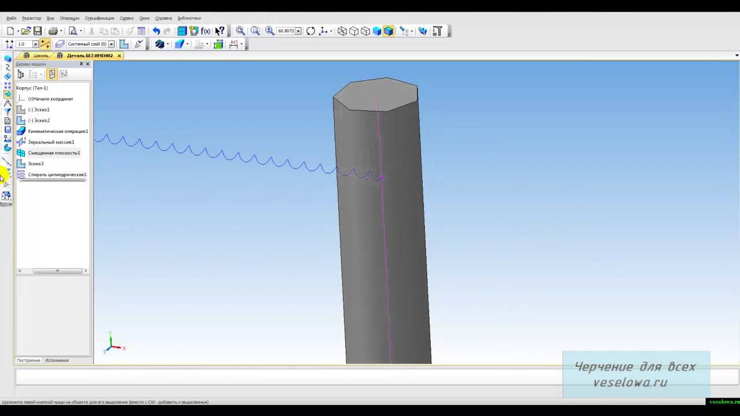Select Спираль цилиндрическая:1 in tree

(57, 174)
